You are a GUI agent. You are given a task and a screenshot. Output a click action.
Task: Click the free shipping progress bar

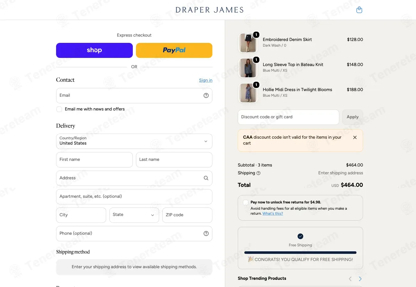tap(300, 253)
